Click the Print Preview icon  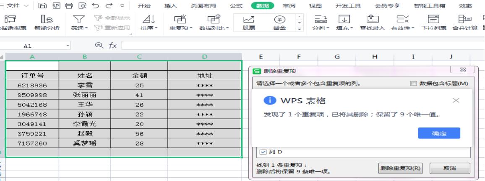83,5
